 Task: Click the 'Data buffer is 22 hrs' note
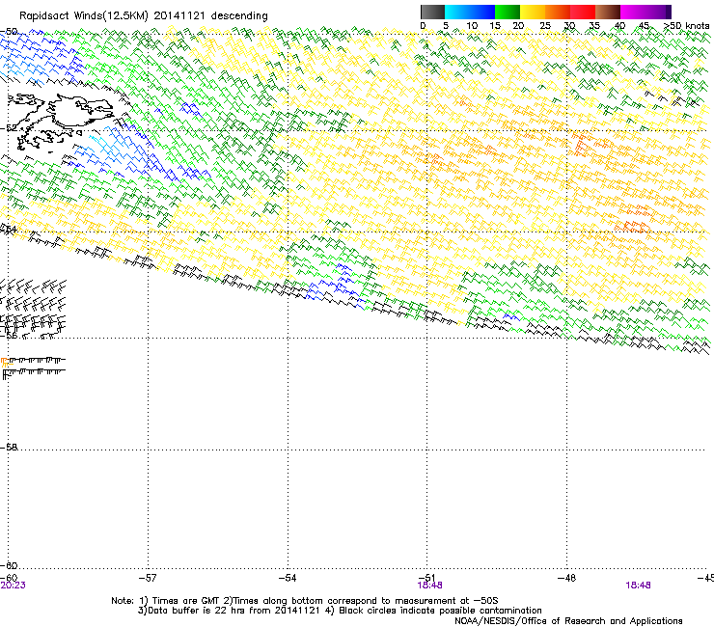coord(188,611)
